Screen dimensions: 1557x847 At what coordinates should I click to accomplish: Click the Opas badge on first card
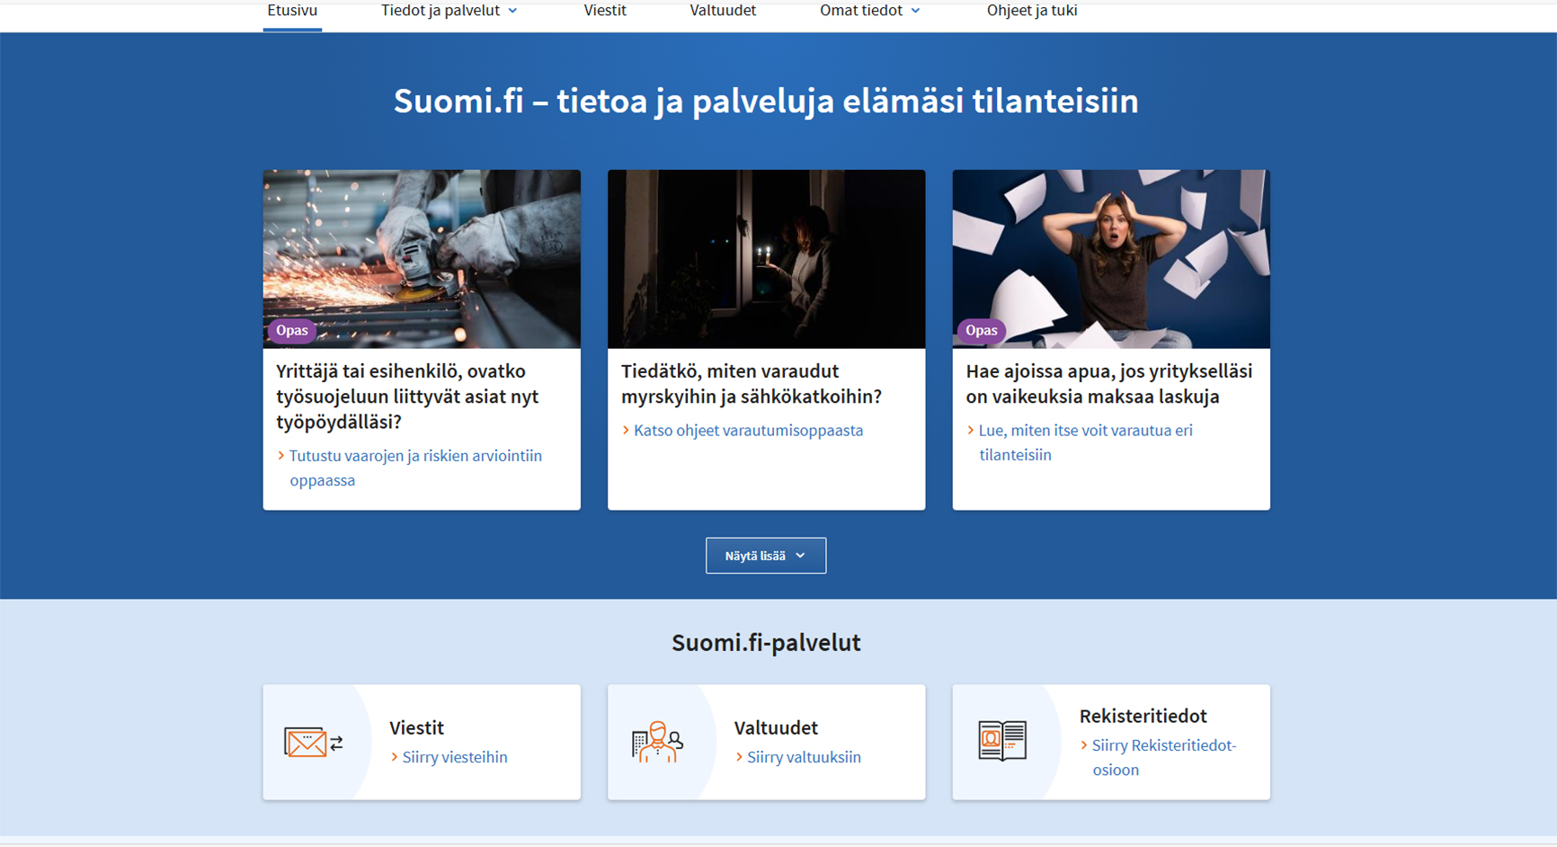pyautogui.click(x=291, y=330)
